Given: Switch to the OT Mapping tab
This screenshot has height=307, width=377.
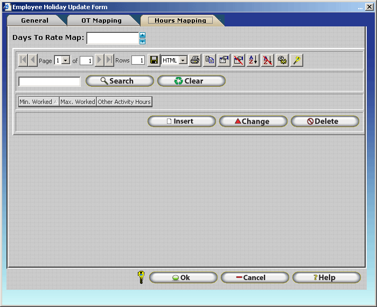Looking at the screenshot, I should point(101,20).
